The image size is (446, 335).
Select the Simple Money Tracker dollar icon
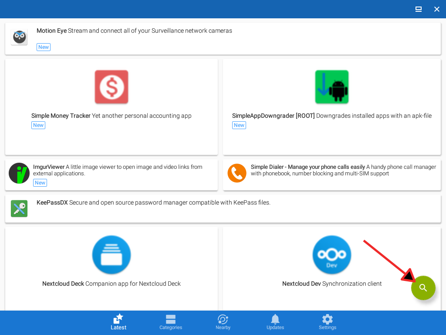(111, 87)
